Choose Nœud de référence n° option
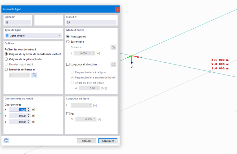 coord(6,70)
